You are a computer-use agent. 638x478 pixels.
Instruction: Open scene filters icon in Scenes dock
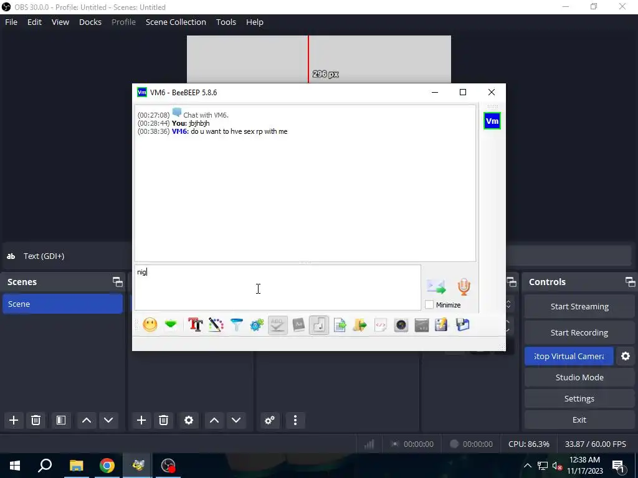click(61, 420)
